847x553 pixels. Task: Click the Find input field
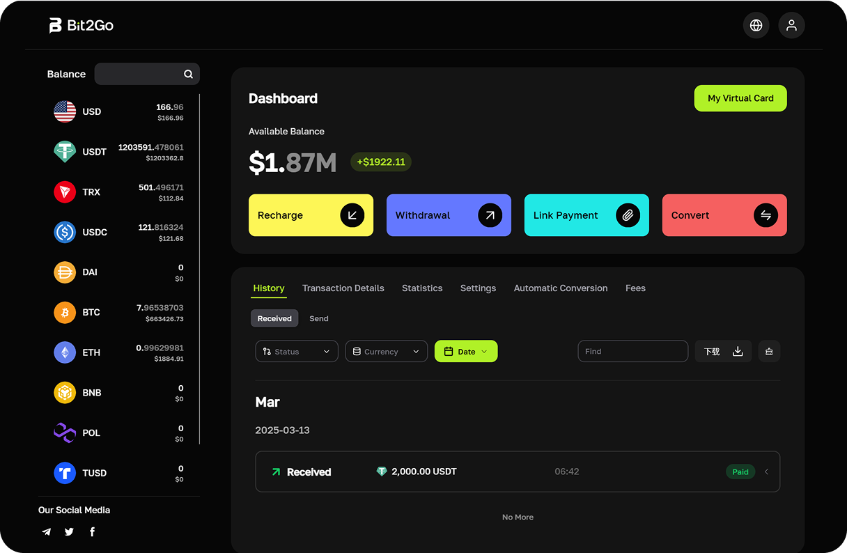coord(633,351)
